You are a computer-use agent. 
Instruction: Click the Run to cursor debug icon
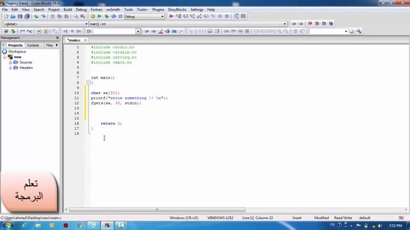point(178,17)
